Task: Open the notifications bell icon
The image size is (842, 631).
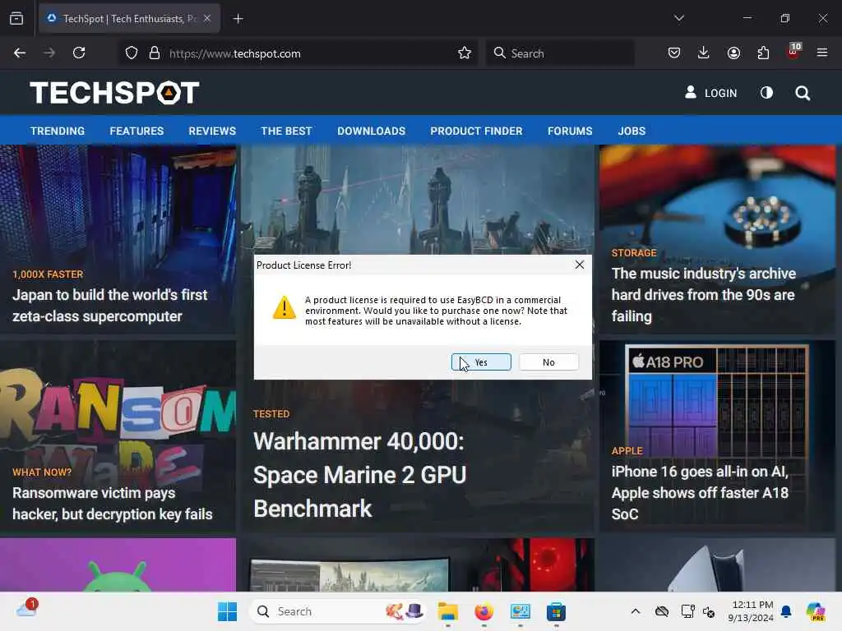Action: (786, 611)
